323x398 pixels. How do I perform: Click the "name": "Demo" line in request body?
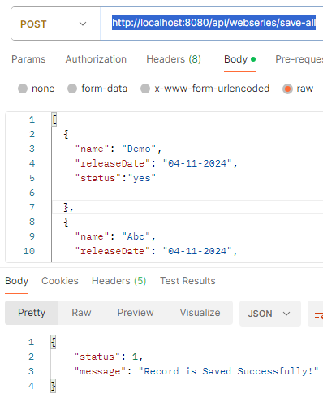(118, 149)
